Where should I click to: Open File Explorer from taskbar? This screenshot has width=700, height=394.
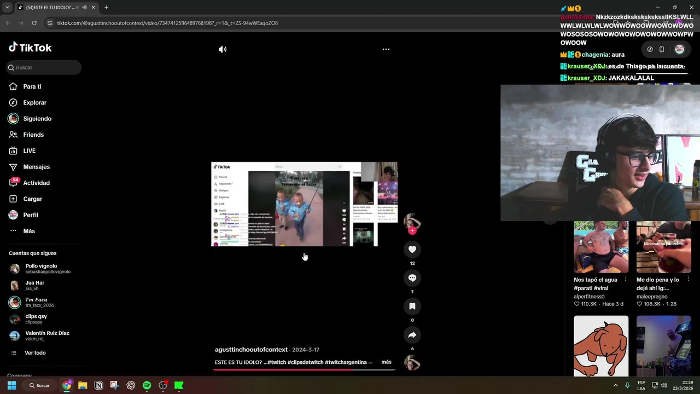[83, 385]
